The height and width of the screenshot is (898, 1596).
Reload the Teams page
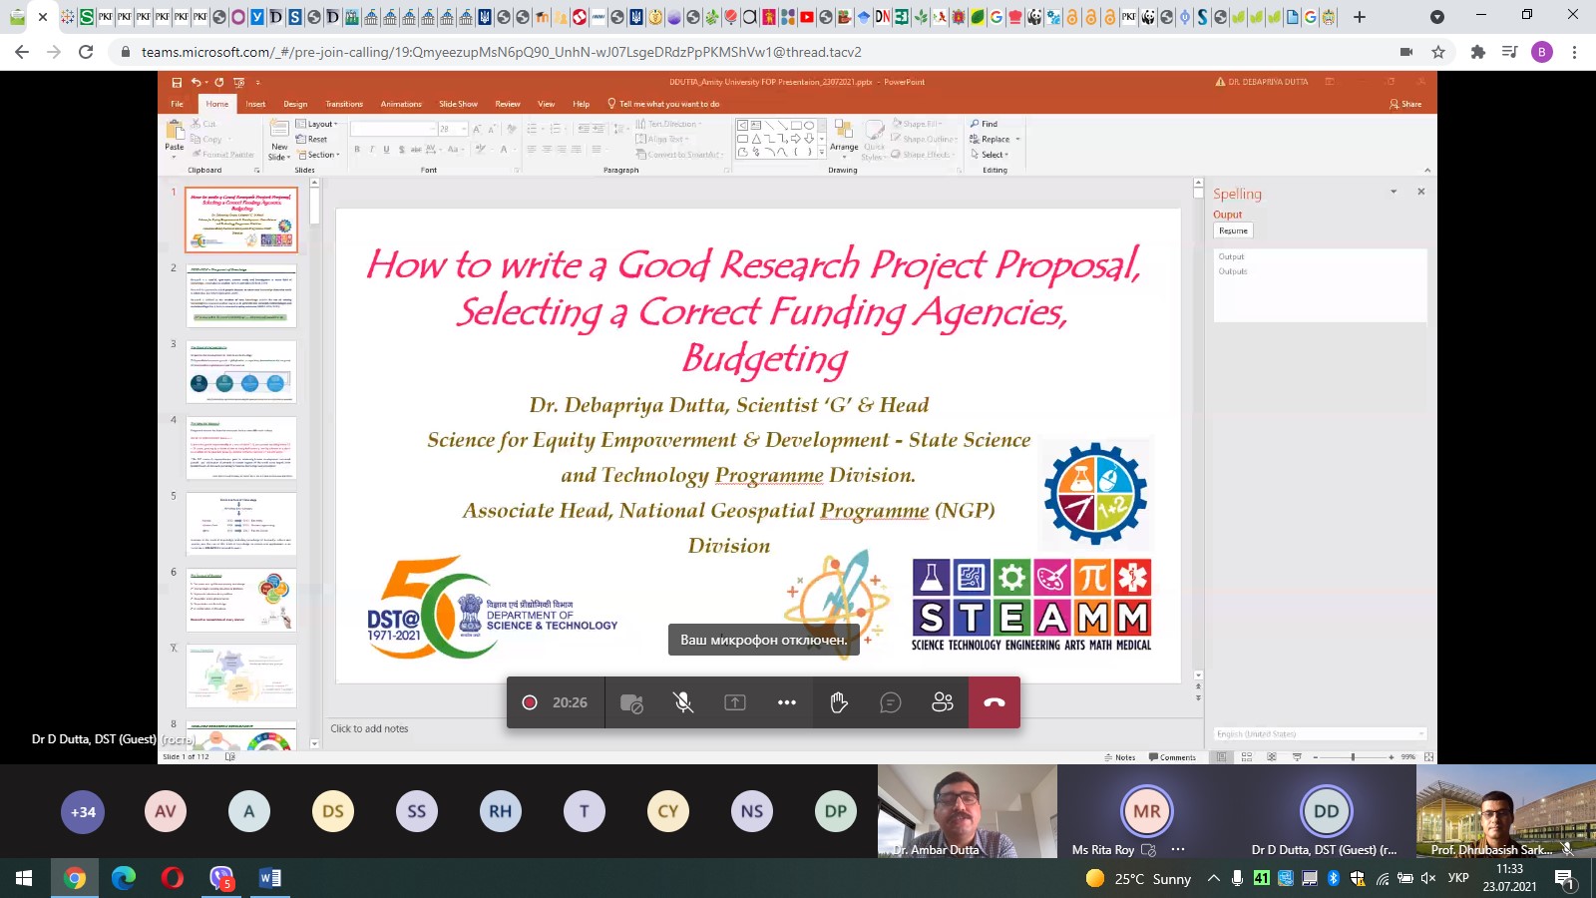[x=86, y=52]
